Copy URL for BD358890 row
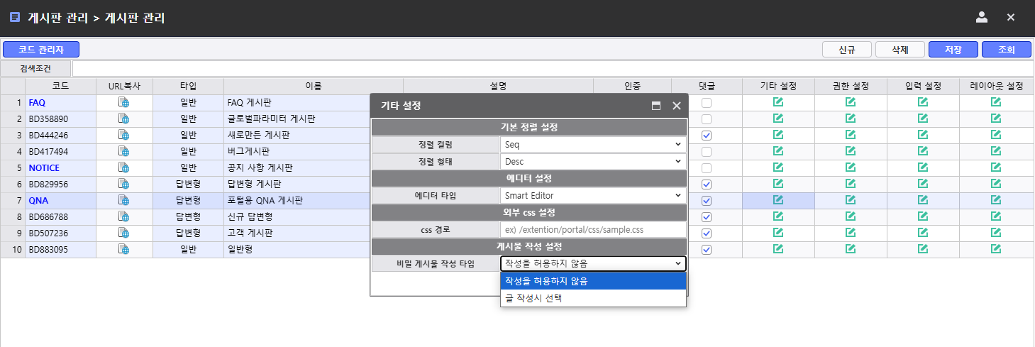The image size is (1035, 347). coord(124,119)
